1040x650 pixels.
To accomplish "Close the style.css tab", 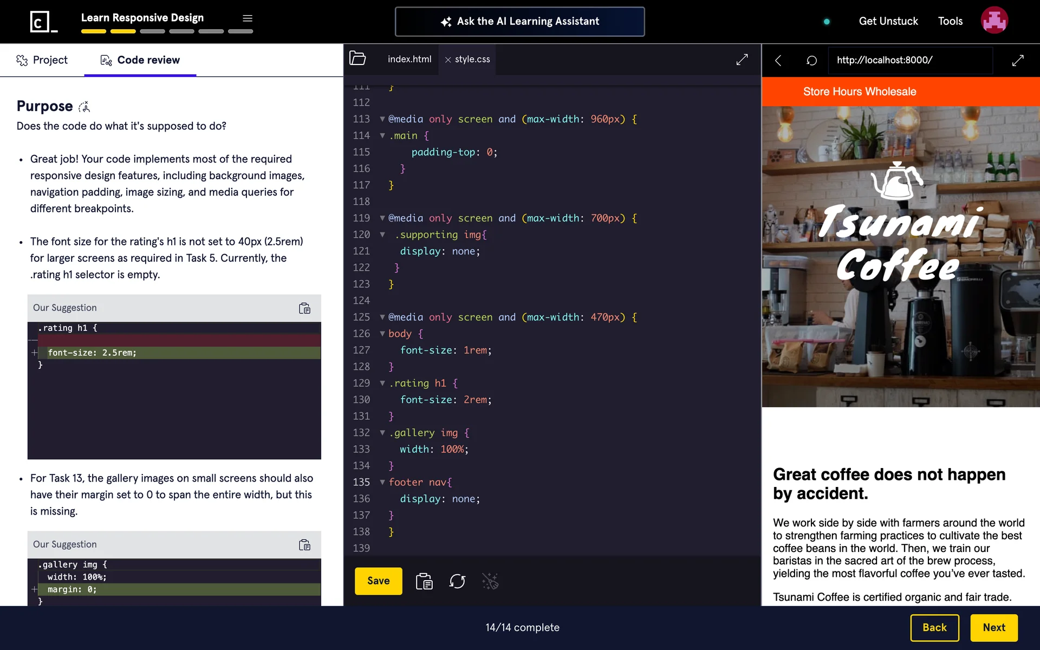I will coord(448,60).
